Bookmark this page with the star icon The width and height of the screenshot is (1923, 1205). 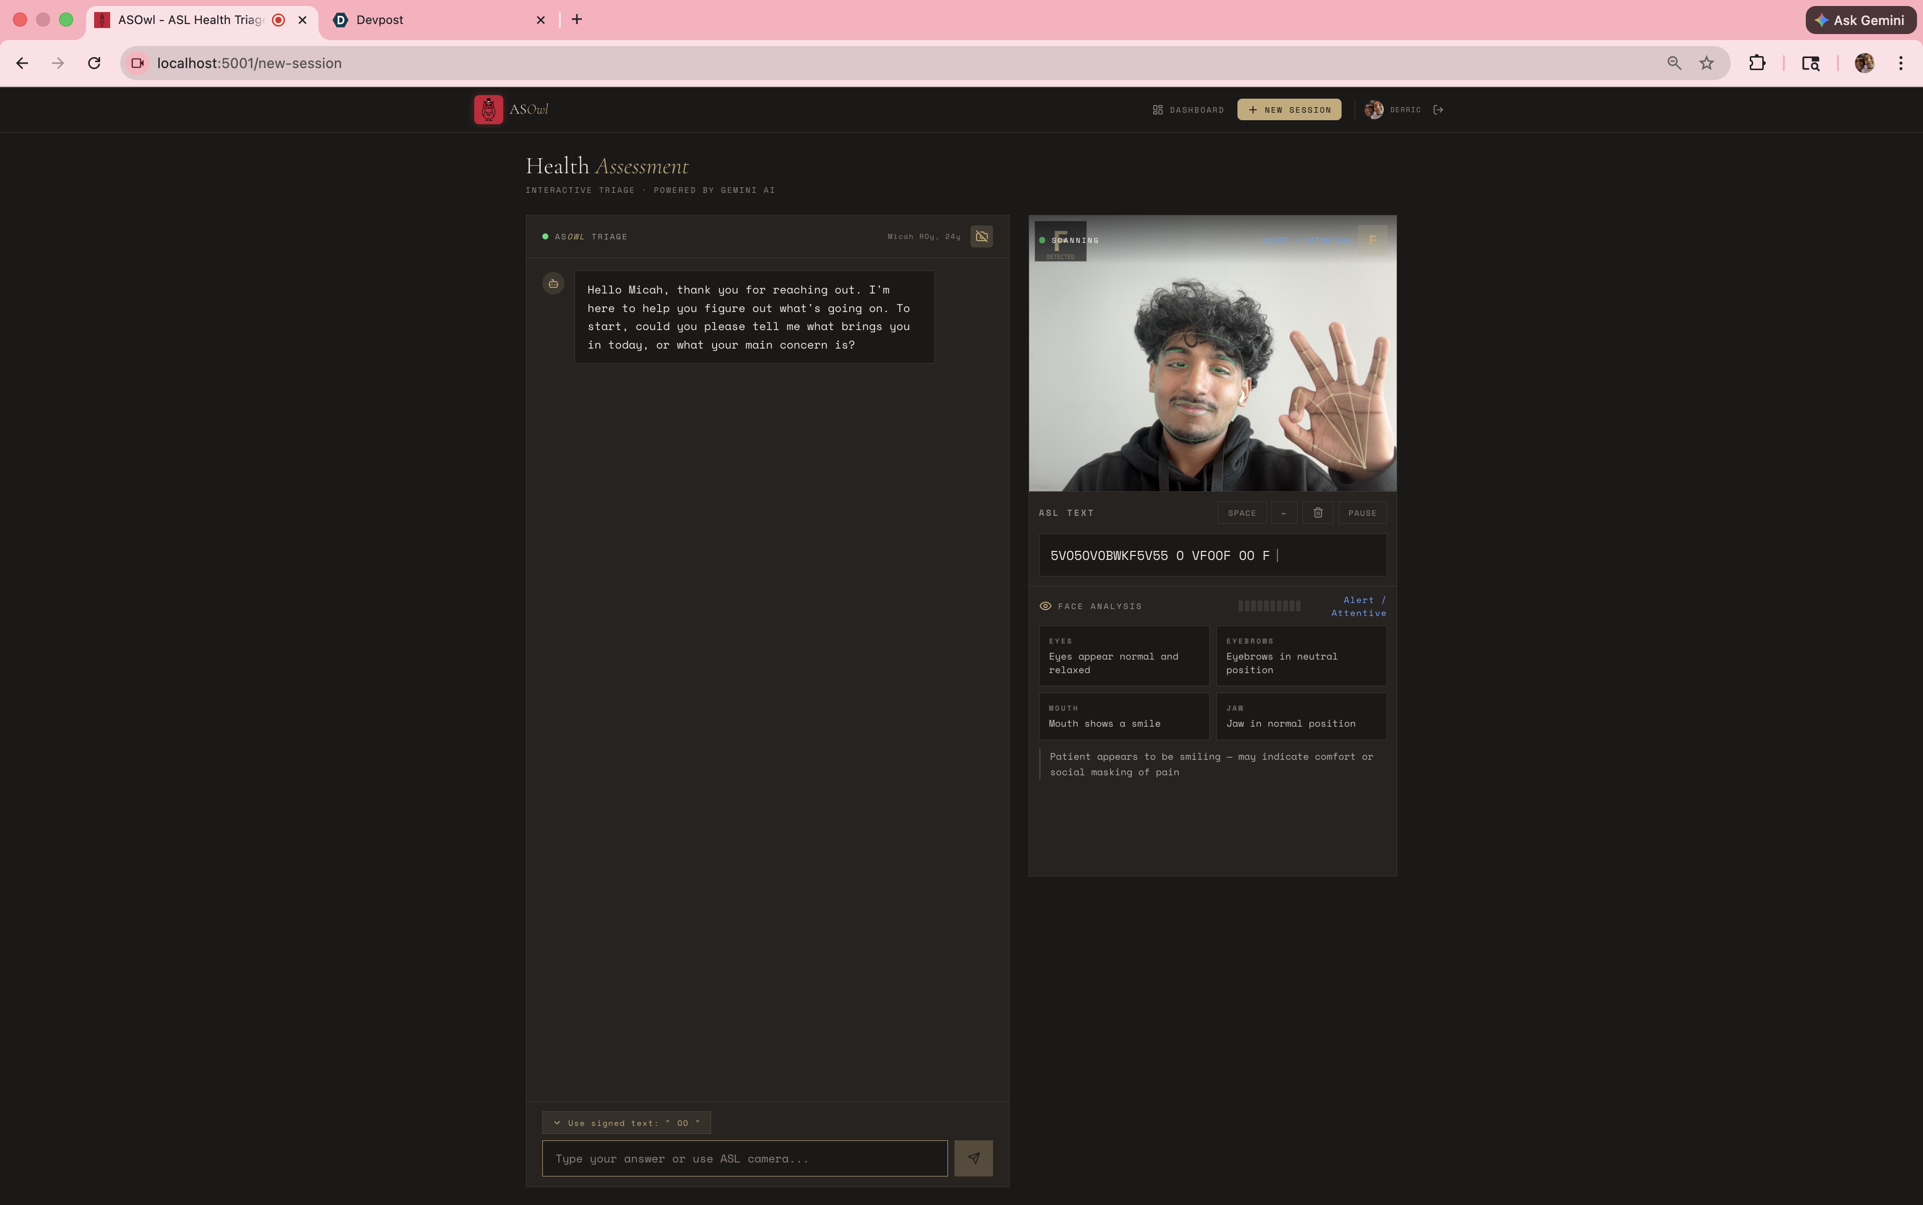(1706, 63)
